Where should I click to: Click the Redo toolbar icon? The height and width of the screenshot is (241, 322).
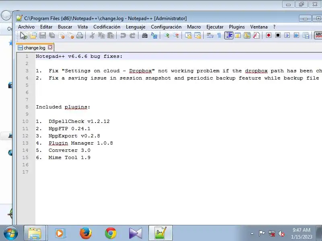[132, 35]
